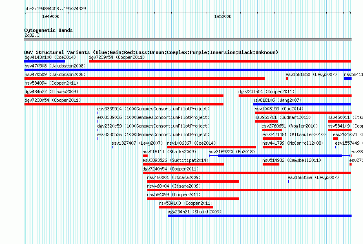
Task: Click the dgv2320e59 1000Genomes variant label
Action: click(x=153, y=126)
